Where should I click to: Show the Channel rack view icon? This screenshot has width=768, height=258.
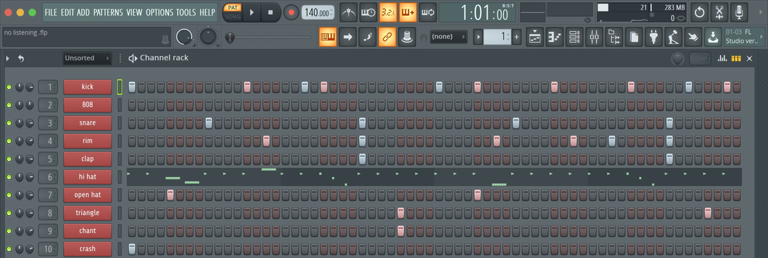[x=575, y=37]
